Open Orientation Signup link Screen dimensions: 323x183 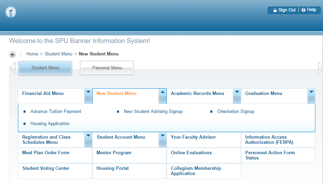coord(236,112)
